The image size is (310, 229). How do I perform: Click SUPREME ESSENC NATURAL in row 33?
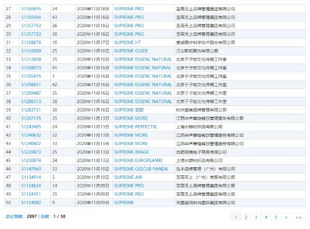pos(143,59)
